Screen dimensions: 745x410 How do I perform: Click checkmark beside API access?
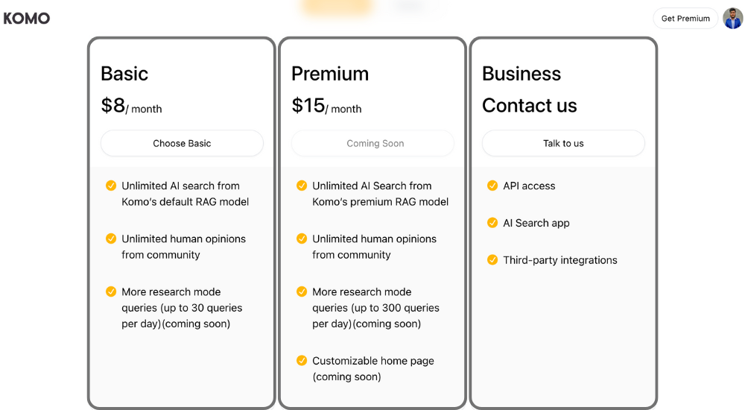click(x=492, y=186)
